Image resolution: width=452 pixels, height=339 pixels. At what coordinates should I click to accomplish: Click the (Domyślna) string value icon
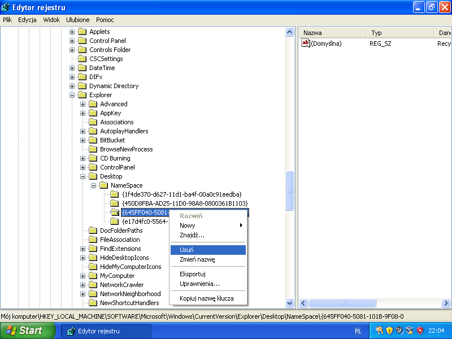pos(305,44)
